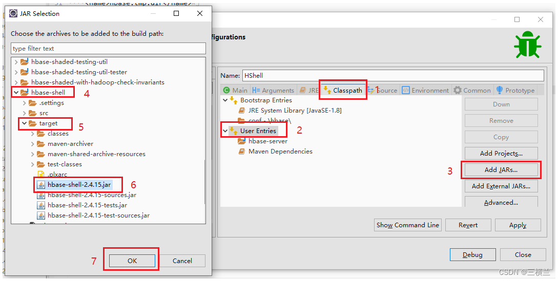
Task: Click the Revert button
Action: (x=468, y=225)
